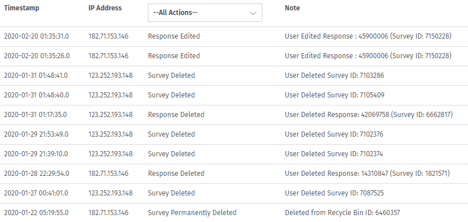Select timestamp 2020-01-22 05:19:55.0
This screenshot has width=468, height=222.
[x=36, y=213]
